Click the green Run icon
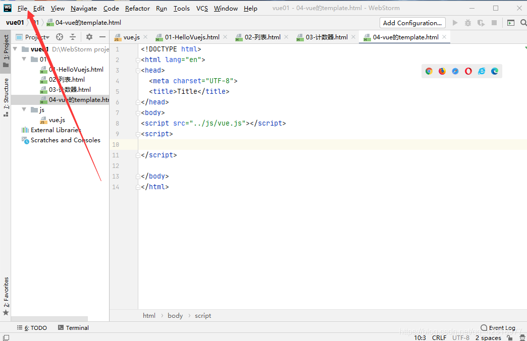 coord(455,23)
